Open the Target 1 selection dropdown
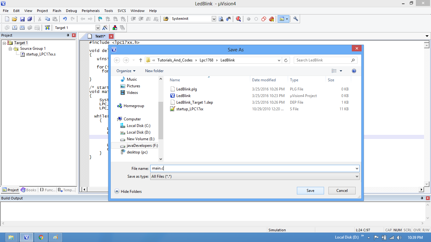Screen dimensions: 431x242 pos(97,28)
